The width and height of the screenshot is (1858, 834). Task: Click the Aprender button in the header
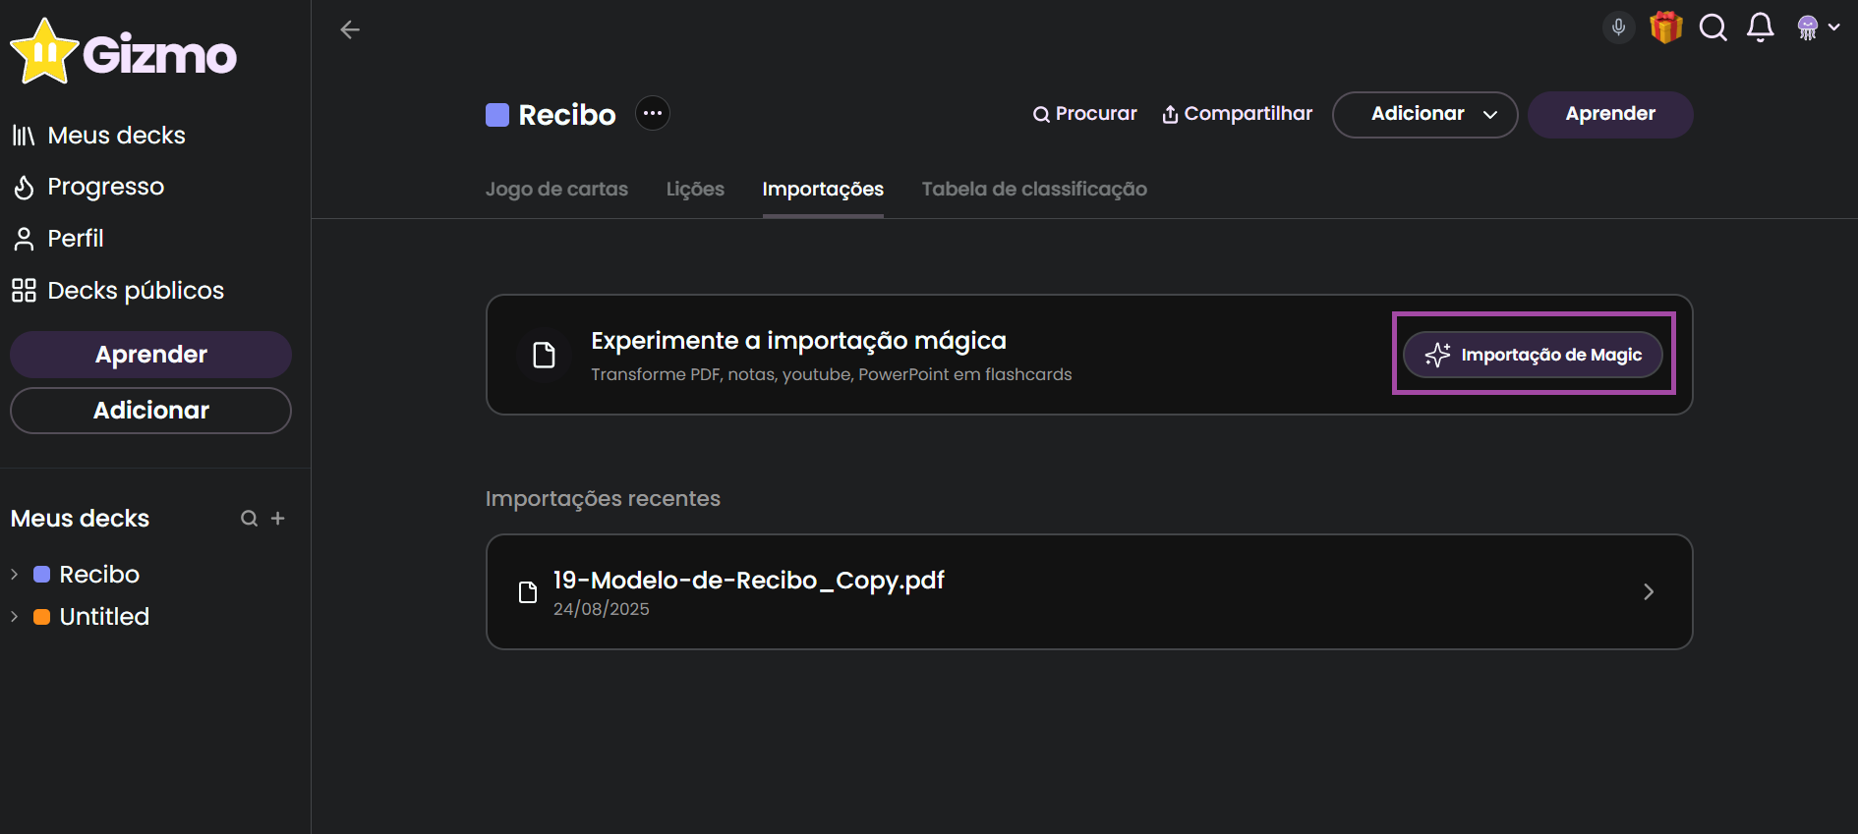click(x=1610, y=115)
